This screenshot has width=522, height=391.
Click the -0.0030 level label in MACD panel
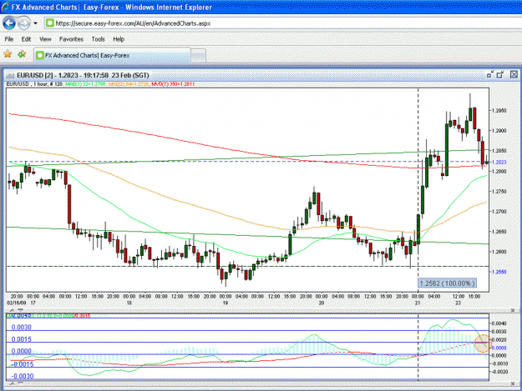(x=22, y=376)
